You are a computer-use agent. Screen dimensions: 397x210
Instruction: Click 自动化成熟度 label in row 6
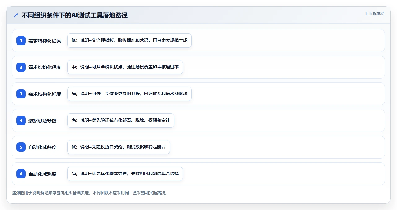pyautogui.click(x=42, y=174)
